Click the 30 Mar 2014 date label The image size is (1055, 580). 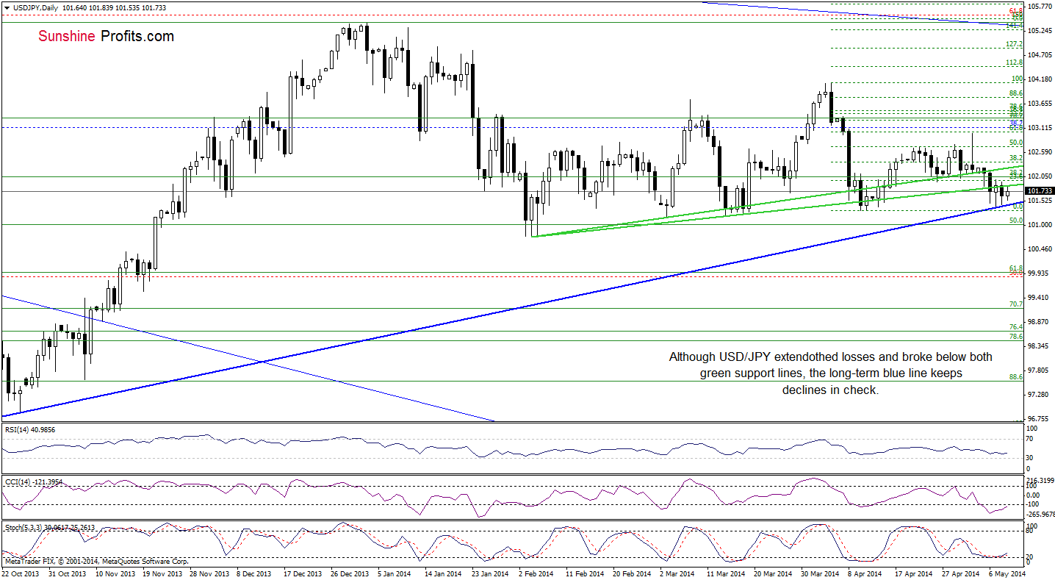coord(821,573)
